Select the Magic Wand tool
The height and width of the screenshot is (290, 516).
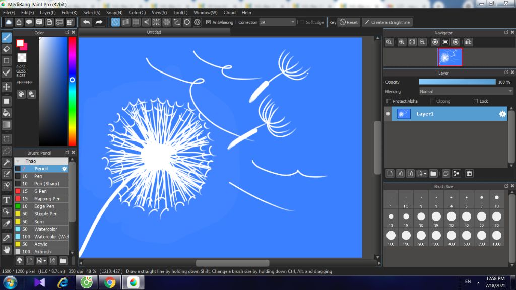click(x=6, y=162)
